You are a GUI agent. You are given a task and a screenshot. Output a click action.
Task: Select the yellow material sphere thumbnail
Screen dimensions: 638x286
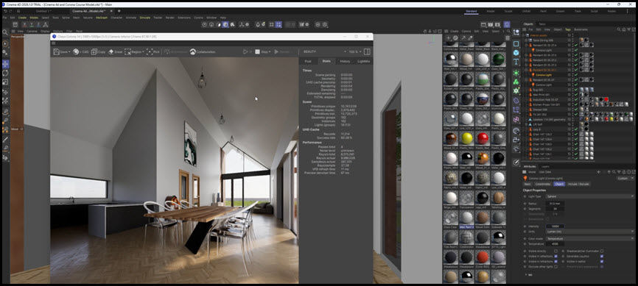[x=466, y=138]
